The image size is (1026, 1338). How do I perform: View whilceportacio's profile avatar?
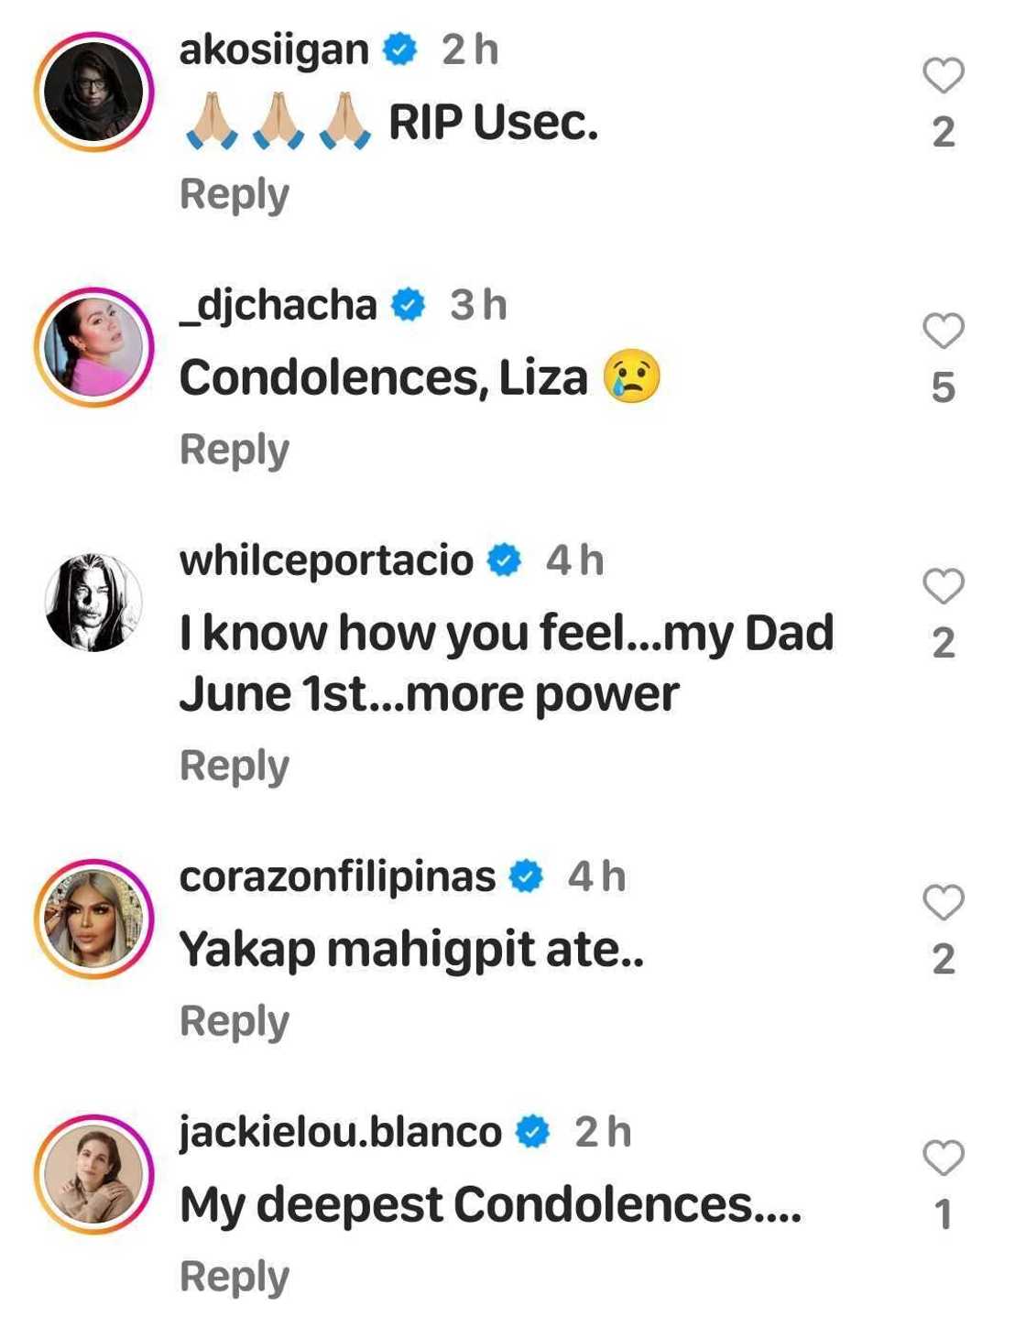[93, 603]
